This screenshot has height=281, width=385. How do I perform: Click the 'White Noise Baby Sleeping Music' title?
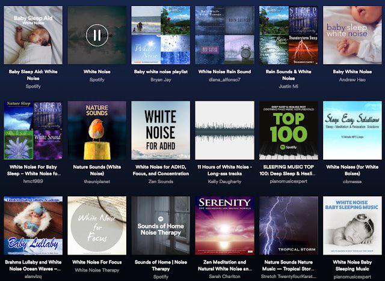353,265
